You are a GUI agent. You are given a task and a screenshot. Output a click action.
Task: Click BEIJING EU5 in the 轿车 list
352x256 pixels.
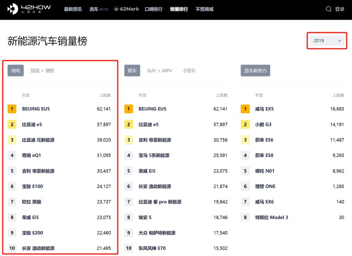tap(152, 109)
